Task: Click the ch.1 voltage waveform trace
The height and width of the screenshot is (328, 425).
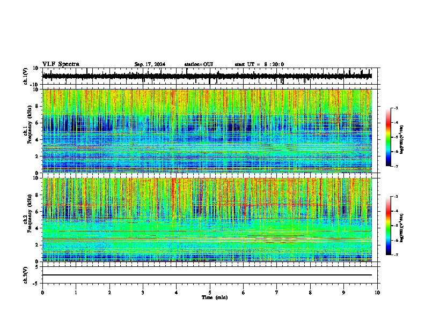Action: point(207,76)
